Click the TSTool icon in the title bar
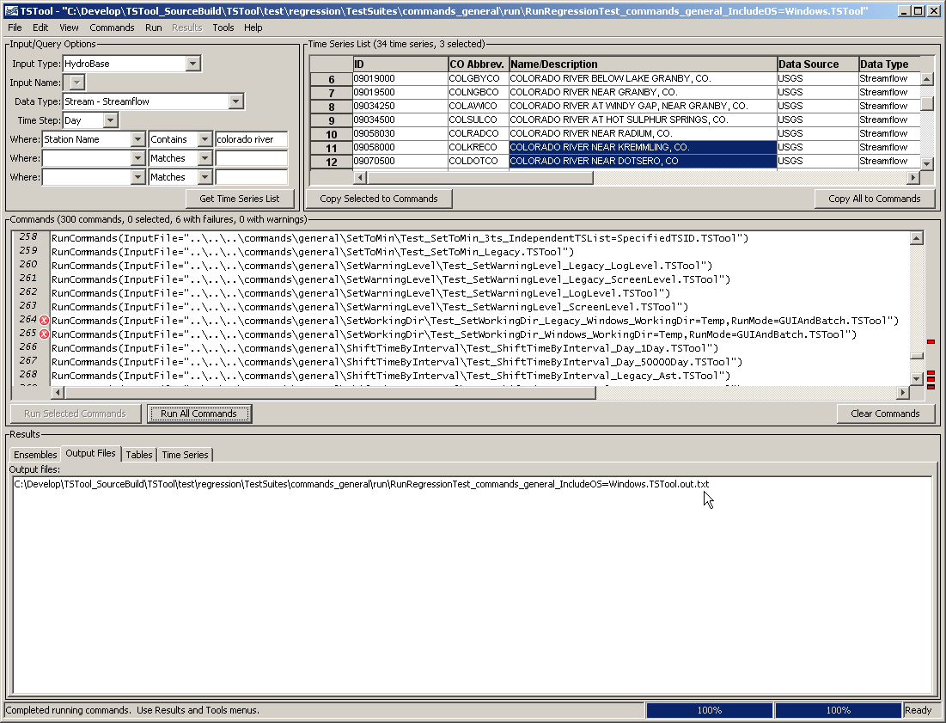Image resolution: width=946 pixels, height=723 pixels. (x=9, y=9)
